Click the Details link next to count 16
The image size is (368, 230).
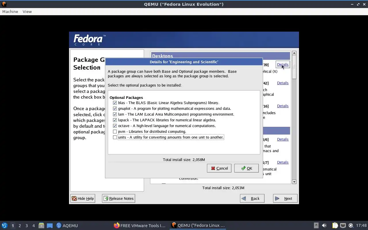tap(283, 106)
